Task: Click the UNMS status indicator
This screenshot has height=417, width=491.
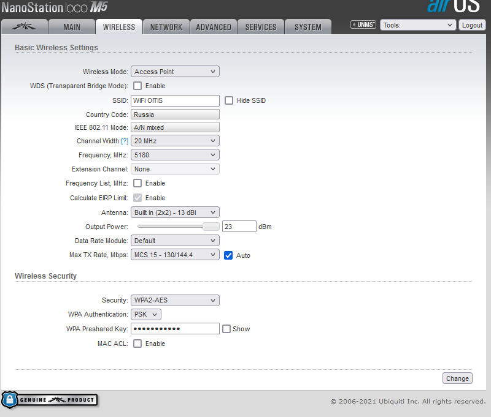Action: (363, 24)
